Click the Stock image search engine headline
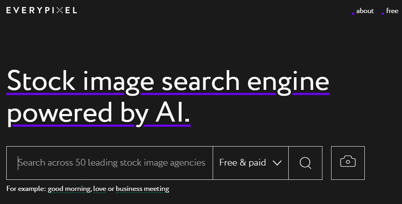The image size is (402, 204). pos(168,82)
